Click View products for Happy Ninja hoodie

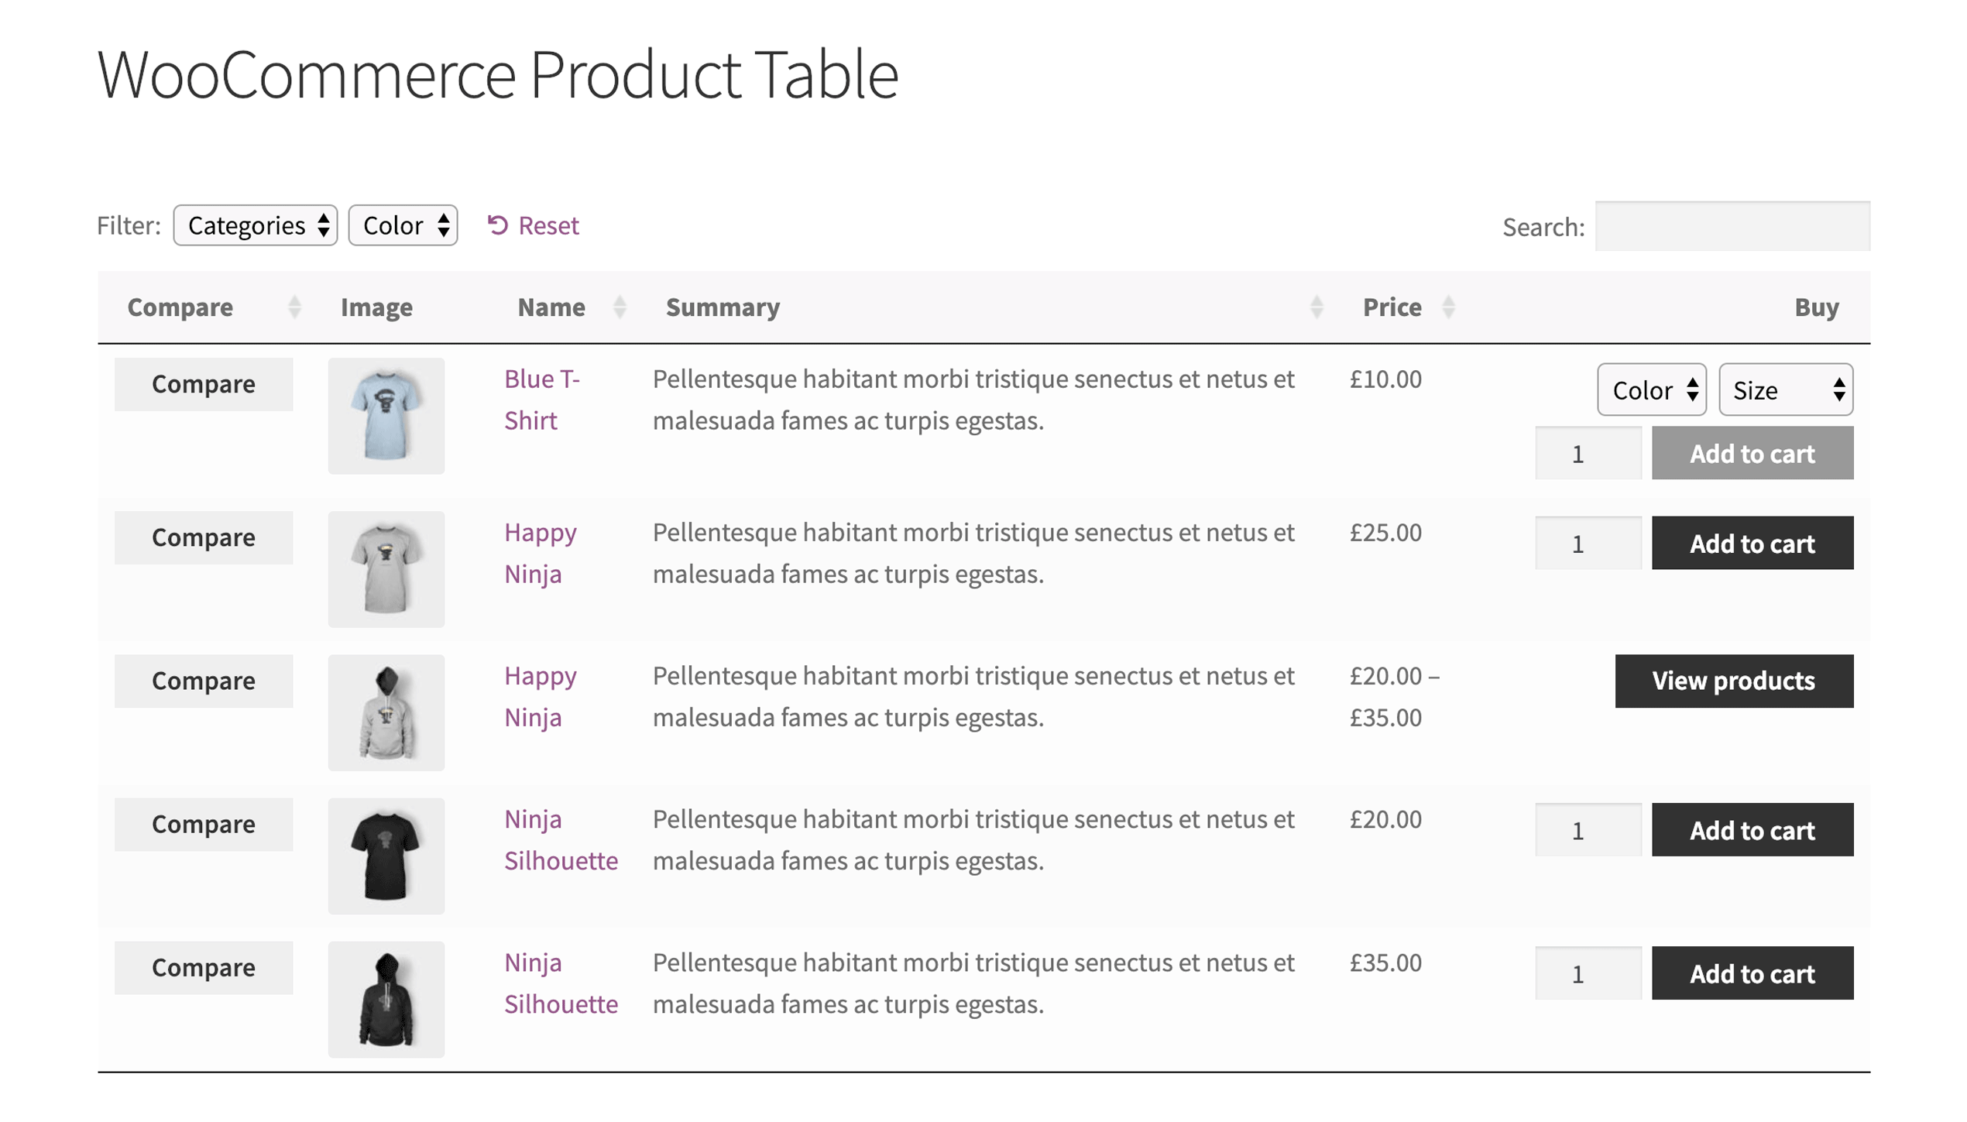(1733, 681)
